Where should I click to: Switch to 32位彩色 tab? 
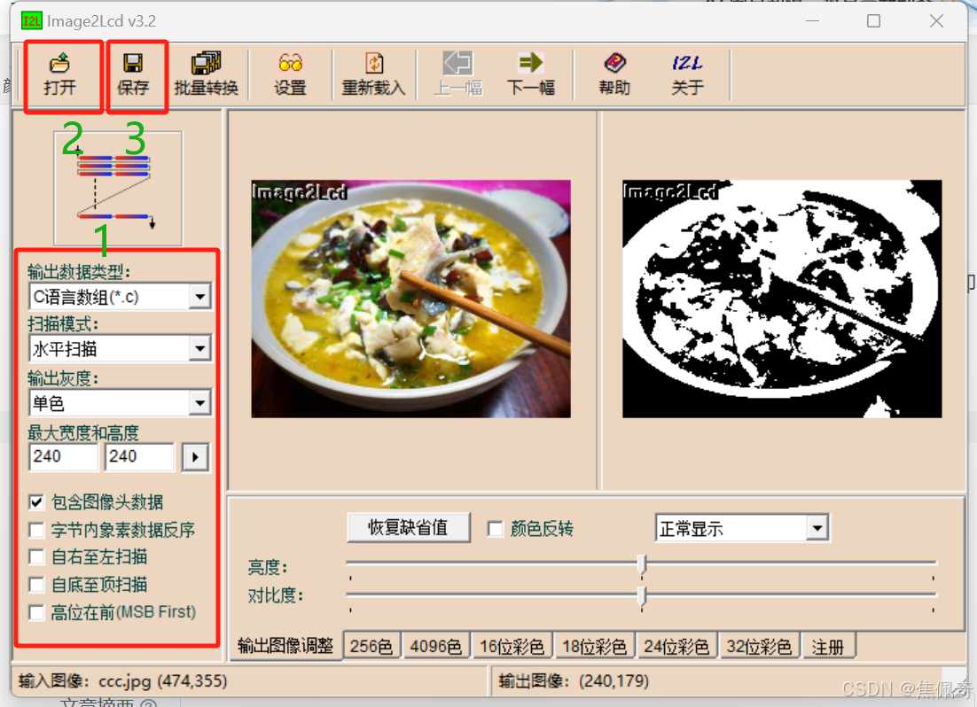tap(759, 647)
